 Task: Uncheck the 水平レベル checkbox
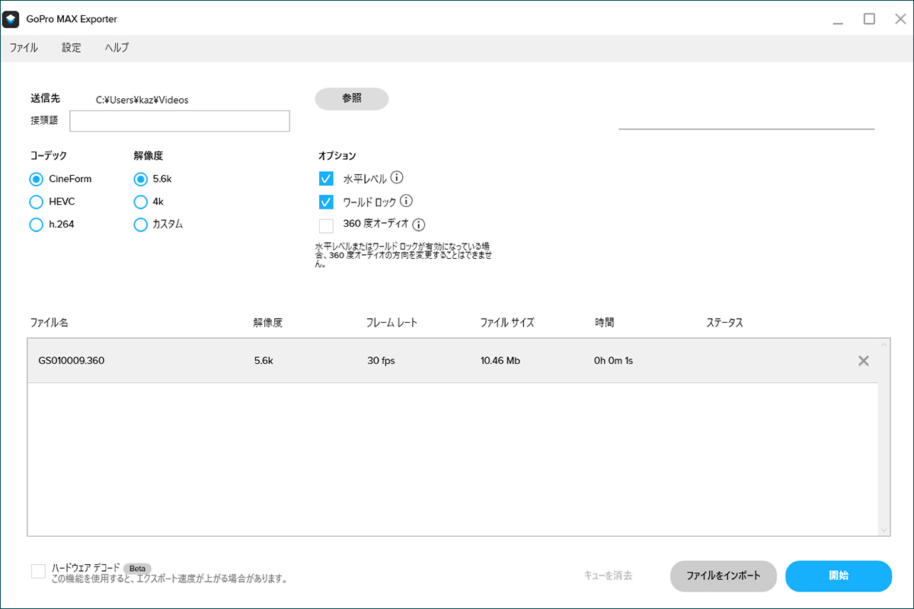tap(326, 179)
